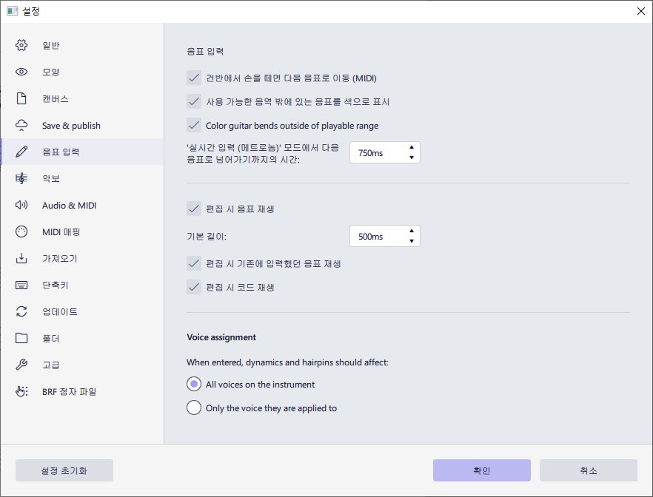Click the 500ms 기본 길이 field
Viewport: 653px width, 497px height.
[x=385, y=236]
